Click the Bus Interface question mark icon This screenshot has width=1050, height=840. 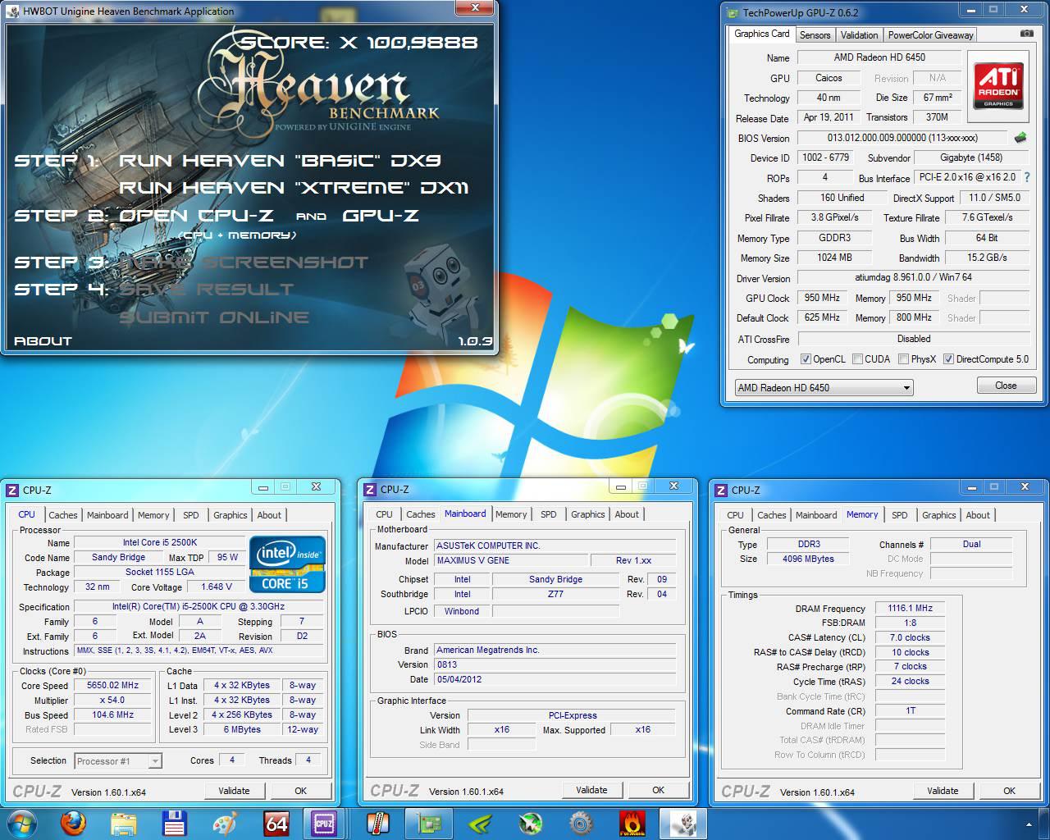coord(1027,177)
